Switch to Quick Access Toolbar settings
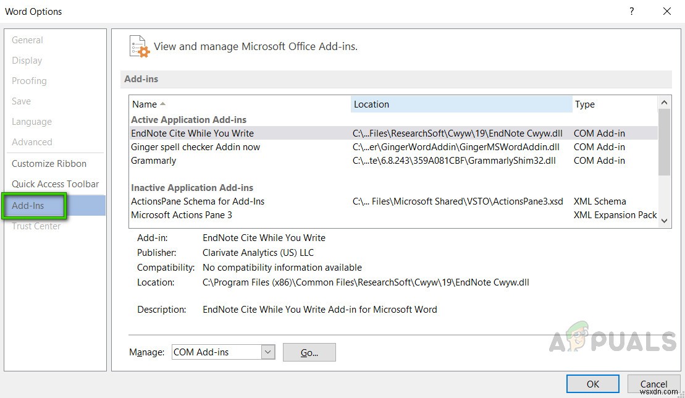 click(55, 184)
